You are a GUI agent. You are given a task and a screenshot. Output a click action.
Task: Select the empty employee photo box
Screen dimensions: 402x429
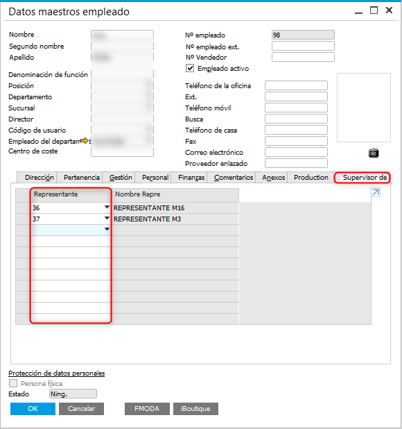[364, 108]
